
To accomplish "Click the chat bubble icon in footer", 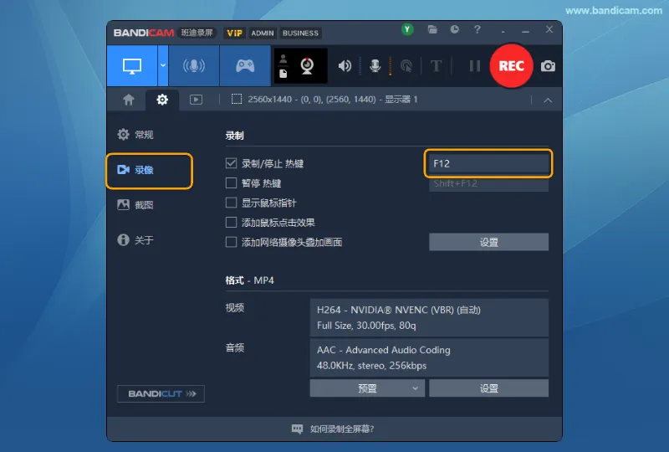I will [x=297, y=429].
